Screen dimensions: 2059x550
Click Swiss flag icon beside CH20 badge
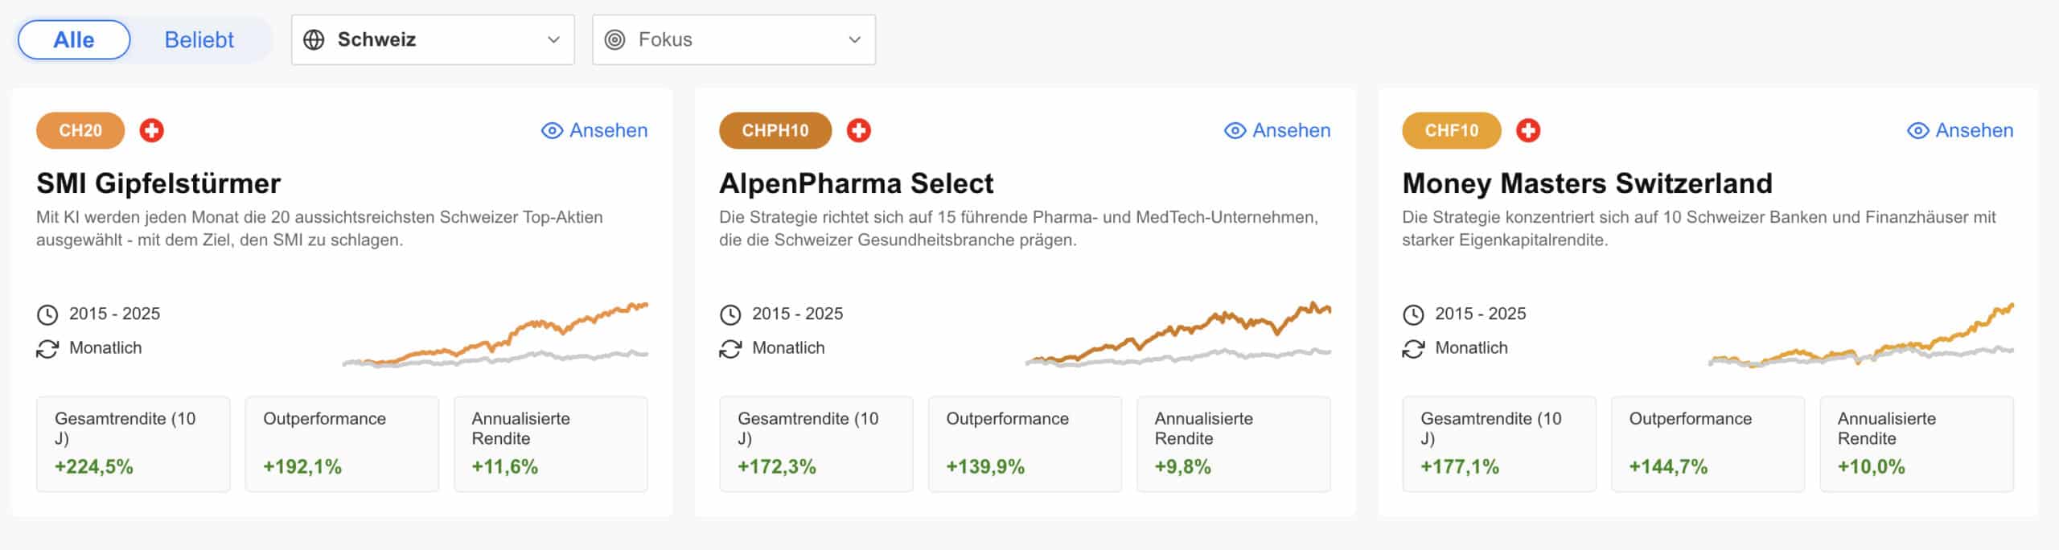pos(151,130)
